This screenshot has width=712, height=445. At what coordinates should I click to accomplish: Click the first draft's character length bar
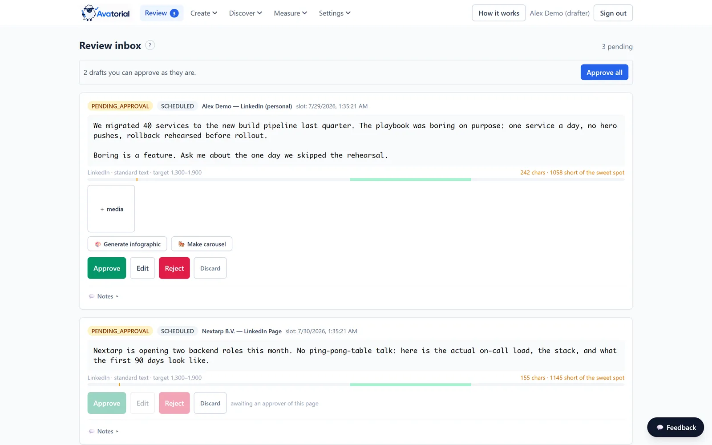[x=356, y=179]
